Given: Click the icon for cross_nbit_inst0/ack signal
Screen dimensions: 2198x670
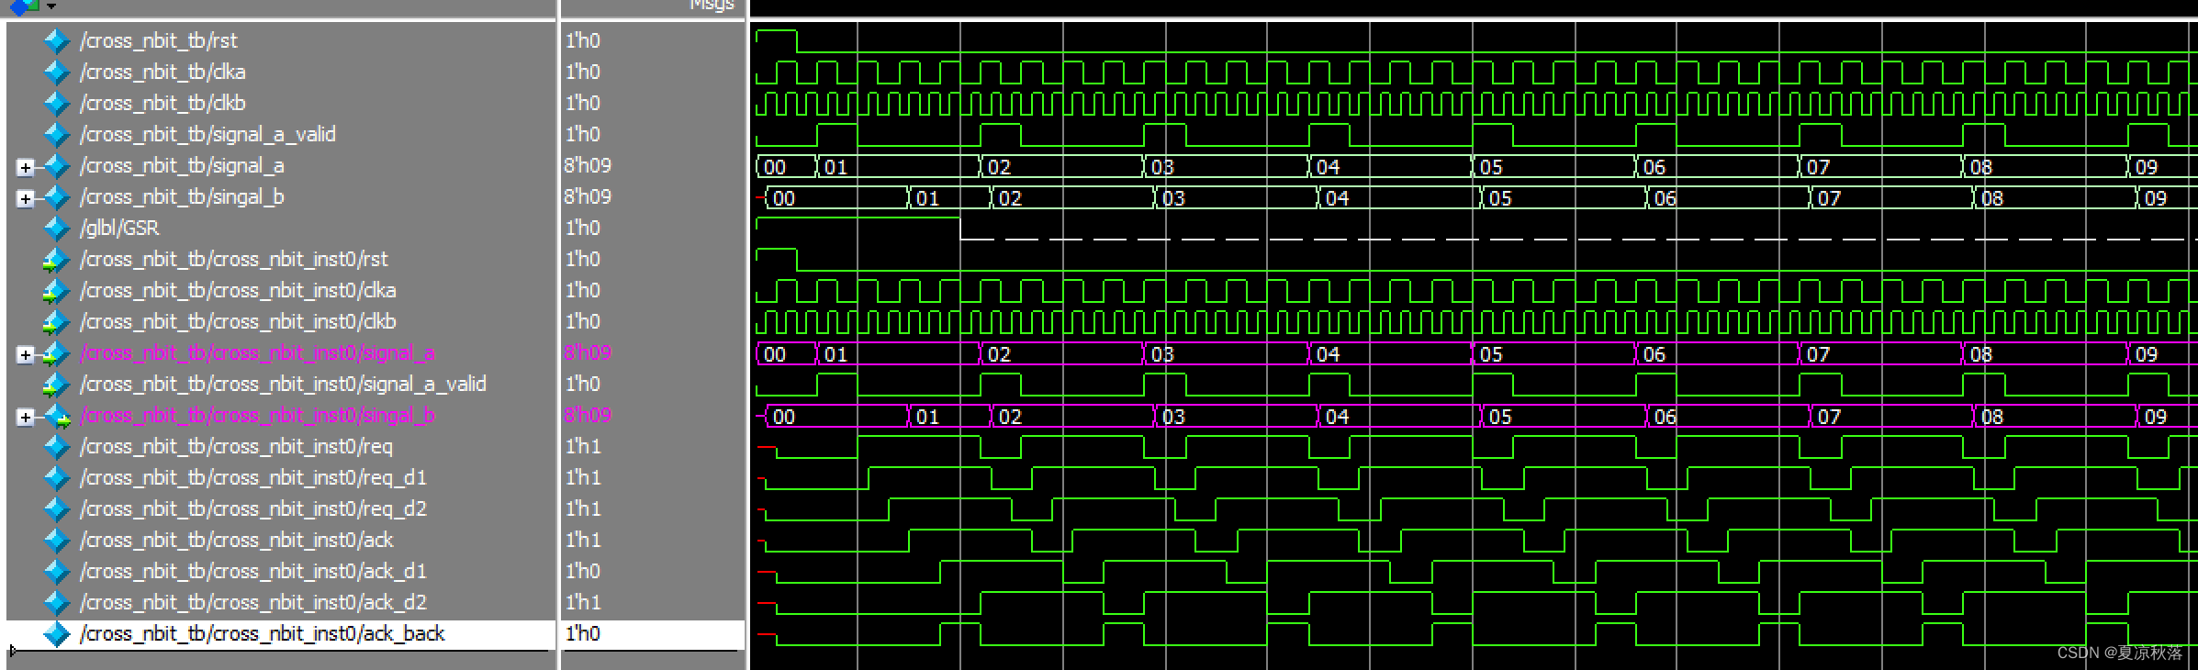Looking at the screenshot, I should coord(57,540).
